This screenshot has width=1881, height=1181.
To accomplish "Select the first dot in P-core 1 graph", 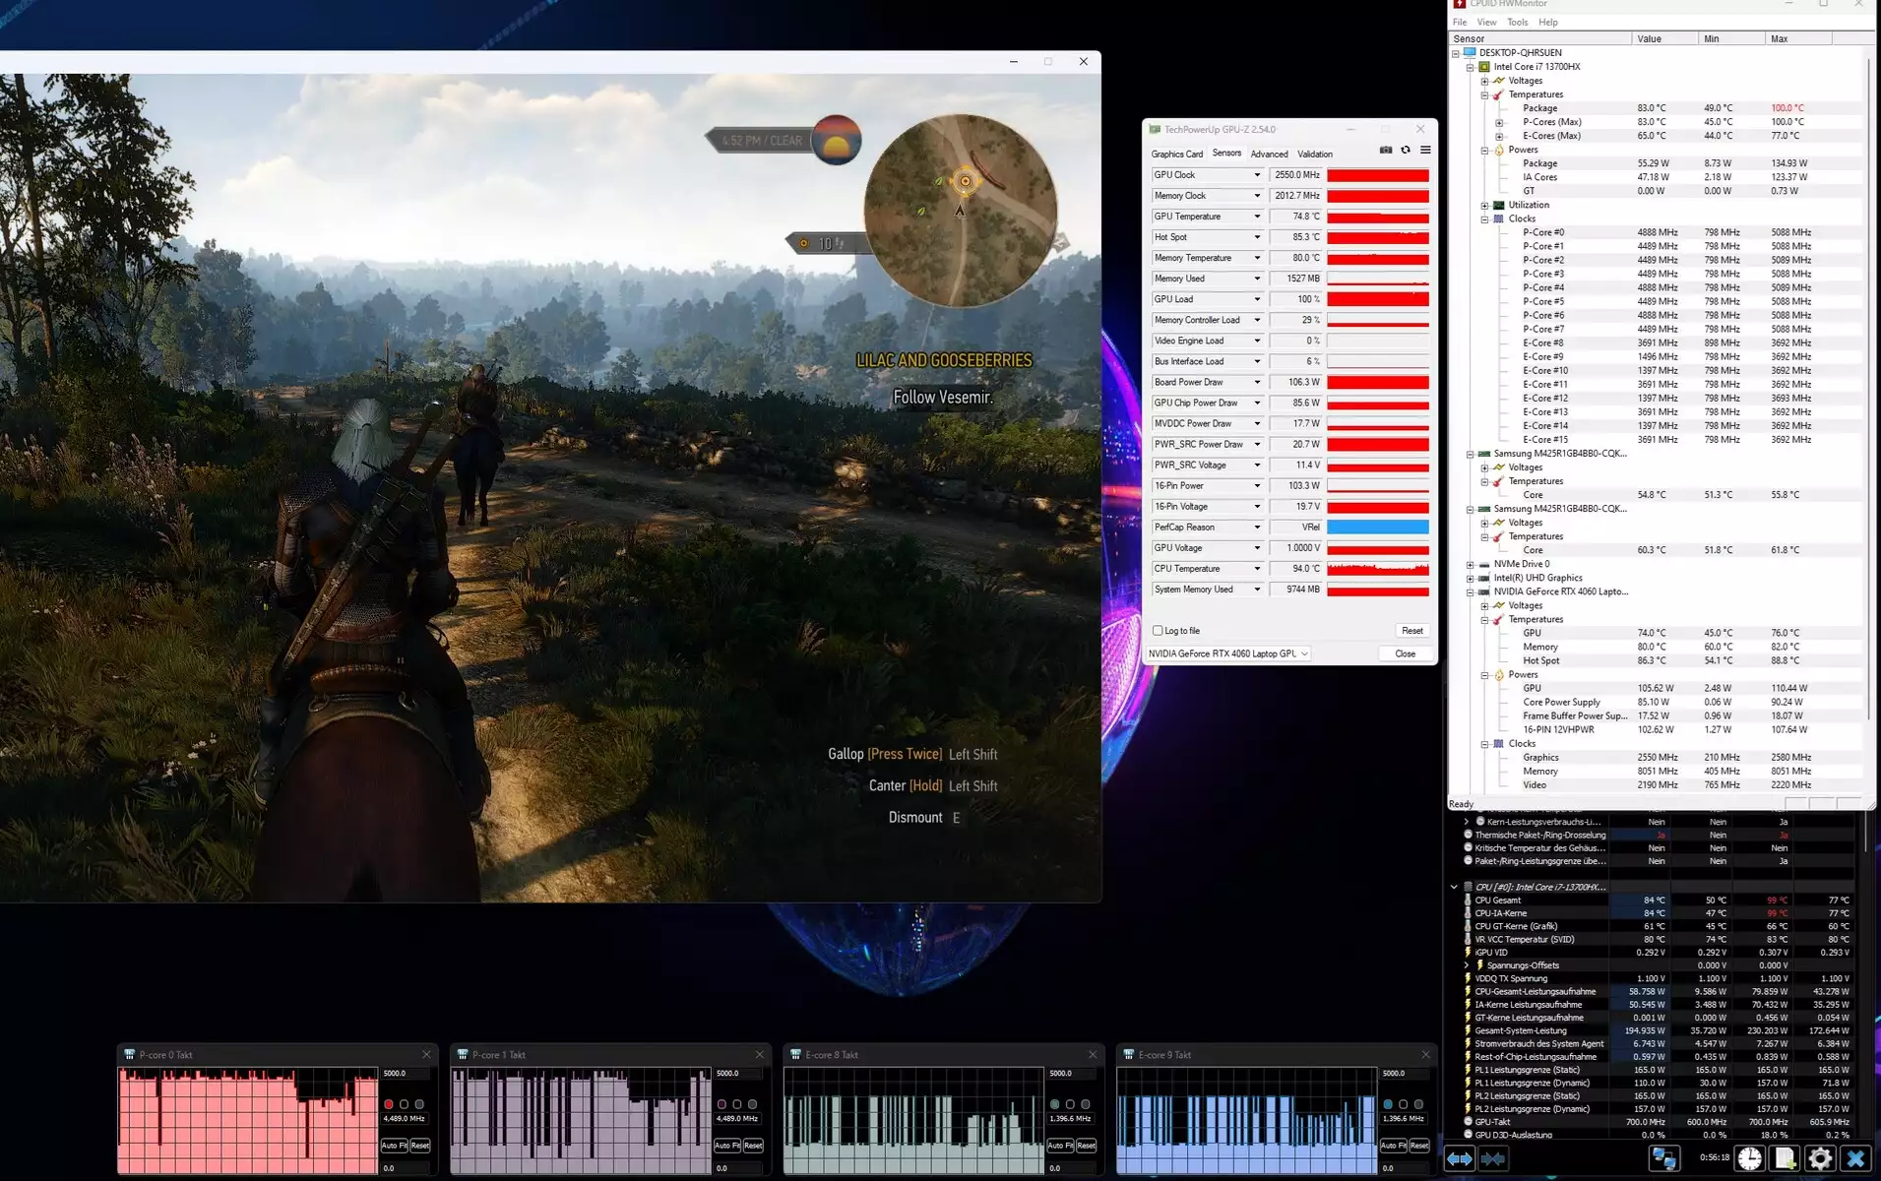I will tap(721, 1104).
